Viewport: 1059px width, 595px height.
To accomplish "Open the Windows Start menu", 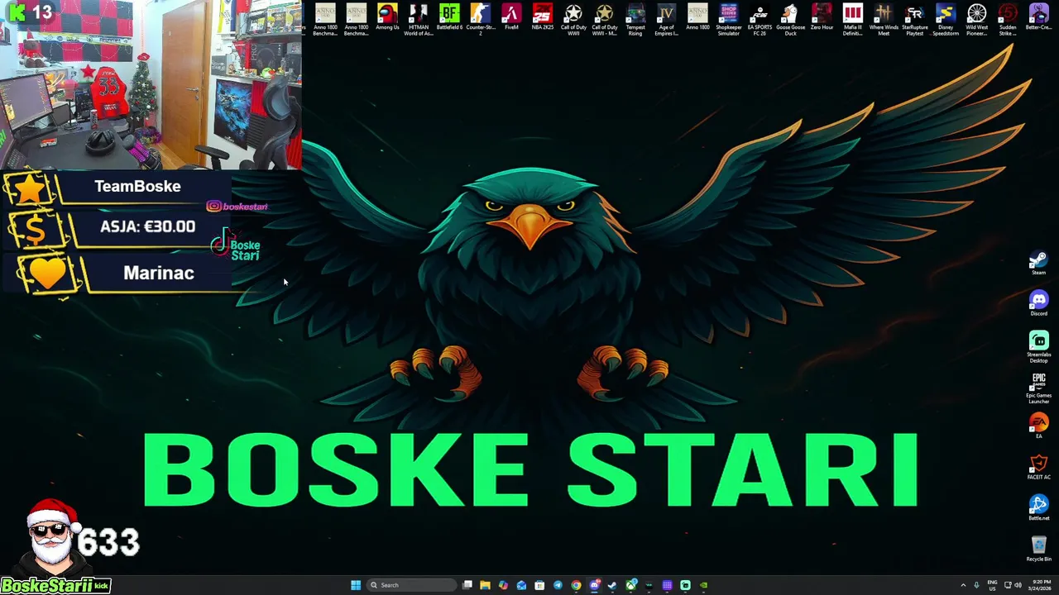I will (356, 585).
